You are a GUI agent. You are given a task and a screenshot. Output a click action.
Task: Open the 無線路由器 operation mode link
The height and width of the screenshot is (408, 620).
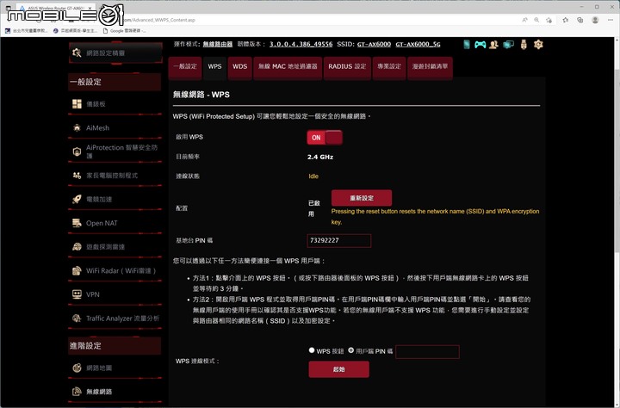[218, 44]
